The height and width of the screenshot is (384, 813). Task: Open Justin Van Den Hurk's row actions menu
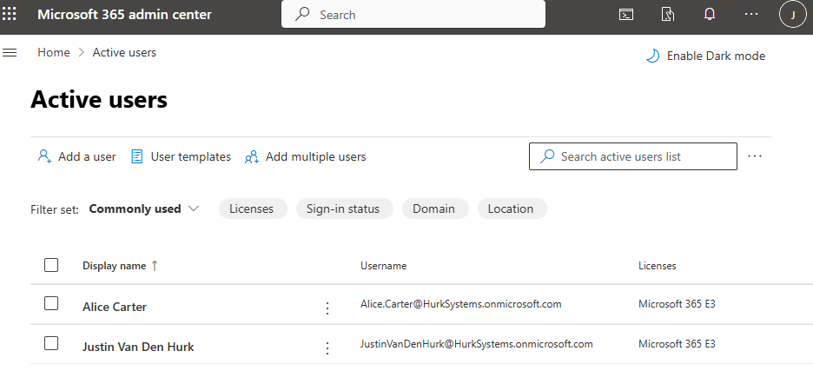[327, 348]
